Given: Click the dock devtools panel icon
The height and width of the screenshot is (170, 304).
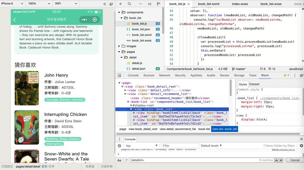Looking at the screenshot, I should (302, 75).
